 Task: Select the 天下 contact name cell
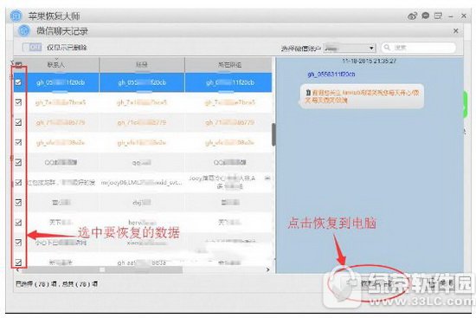61,223
